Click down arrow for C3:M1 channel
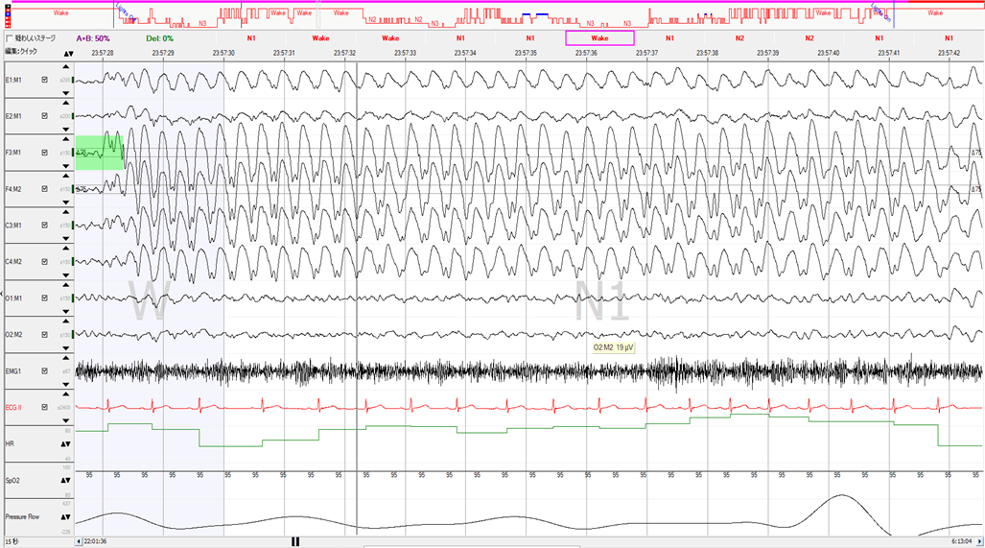This screenshot has width=985, height=548. tap(66, 238)
